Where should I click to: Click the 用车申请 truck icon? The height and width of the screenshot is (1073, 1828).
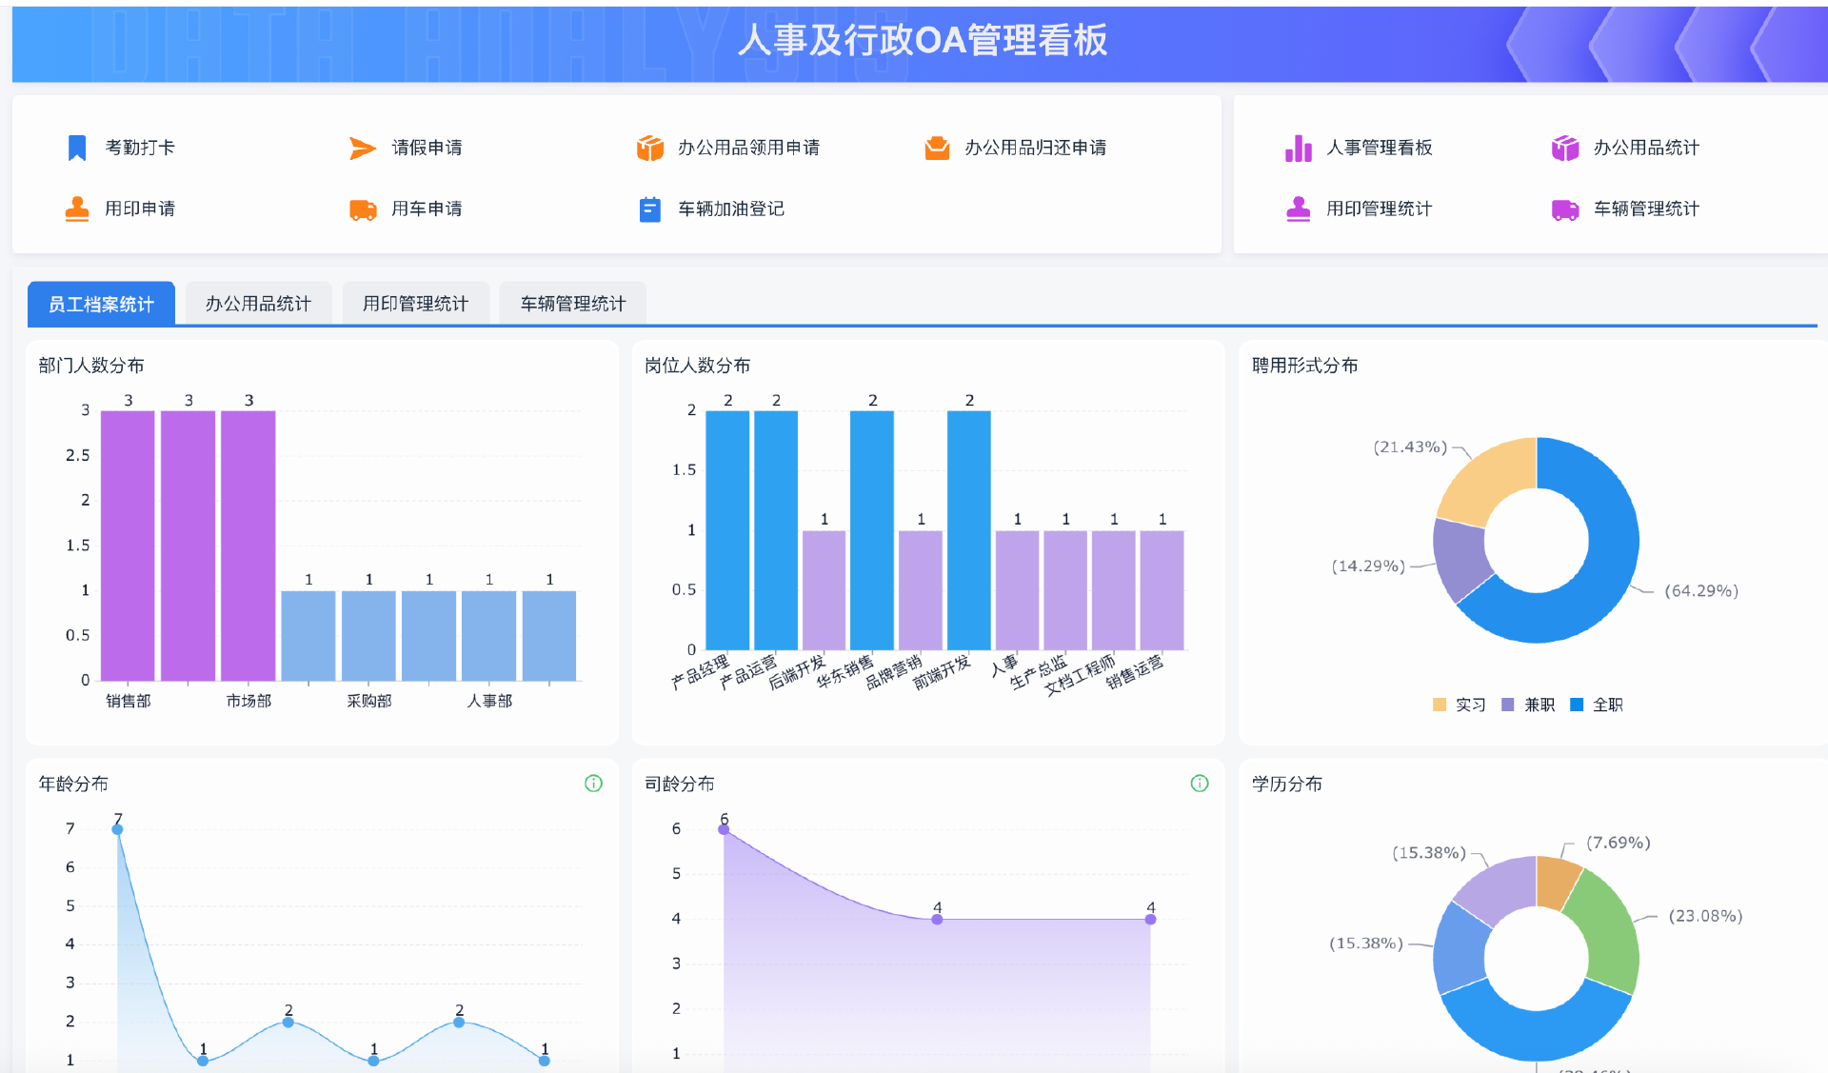pyautogui.click(x=362, y=209)
